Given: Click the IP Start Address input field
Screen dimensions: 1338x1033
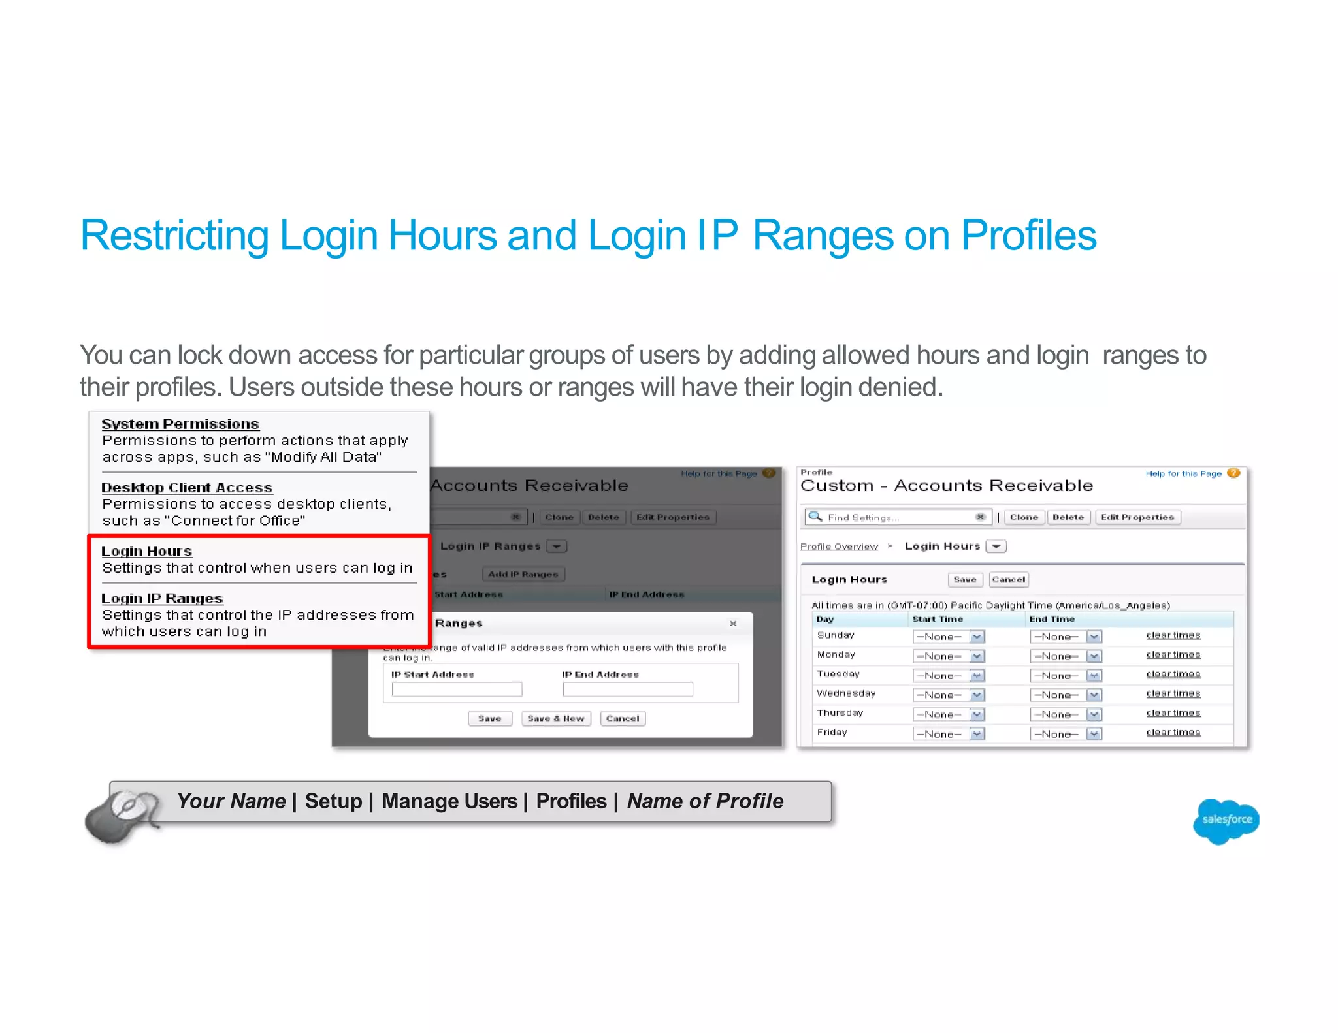Looking at the screenshot, I should [x=457, y=690].
